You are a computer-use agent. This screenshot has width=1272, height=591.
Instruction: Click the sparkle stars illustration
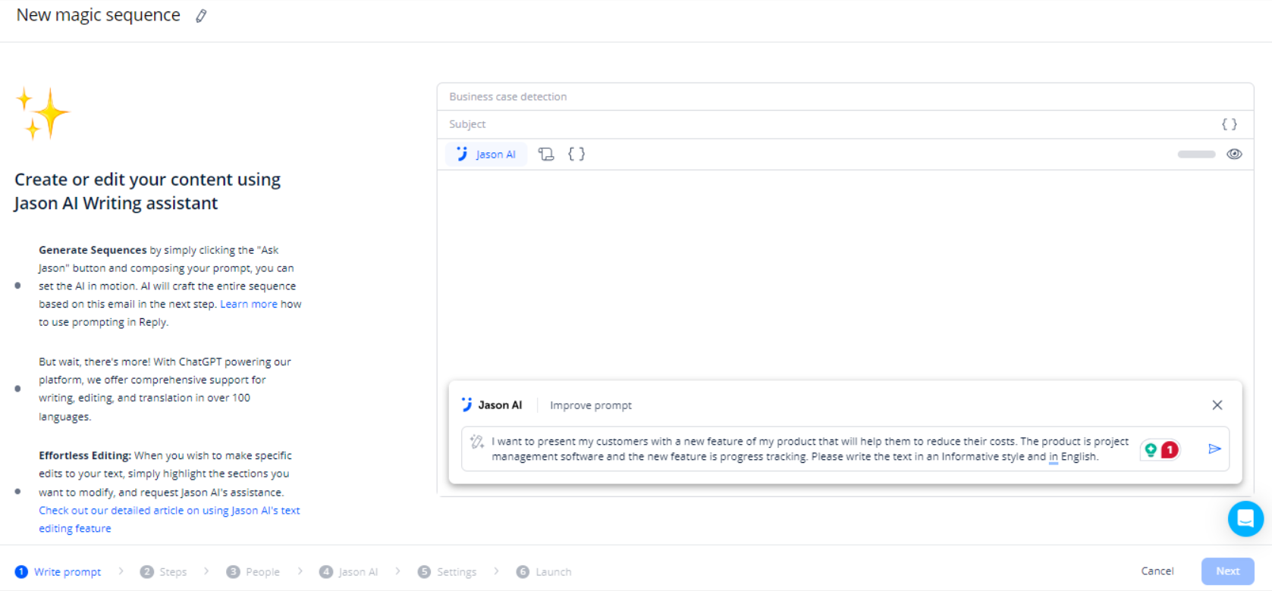(x=42, y=114)
